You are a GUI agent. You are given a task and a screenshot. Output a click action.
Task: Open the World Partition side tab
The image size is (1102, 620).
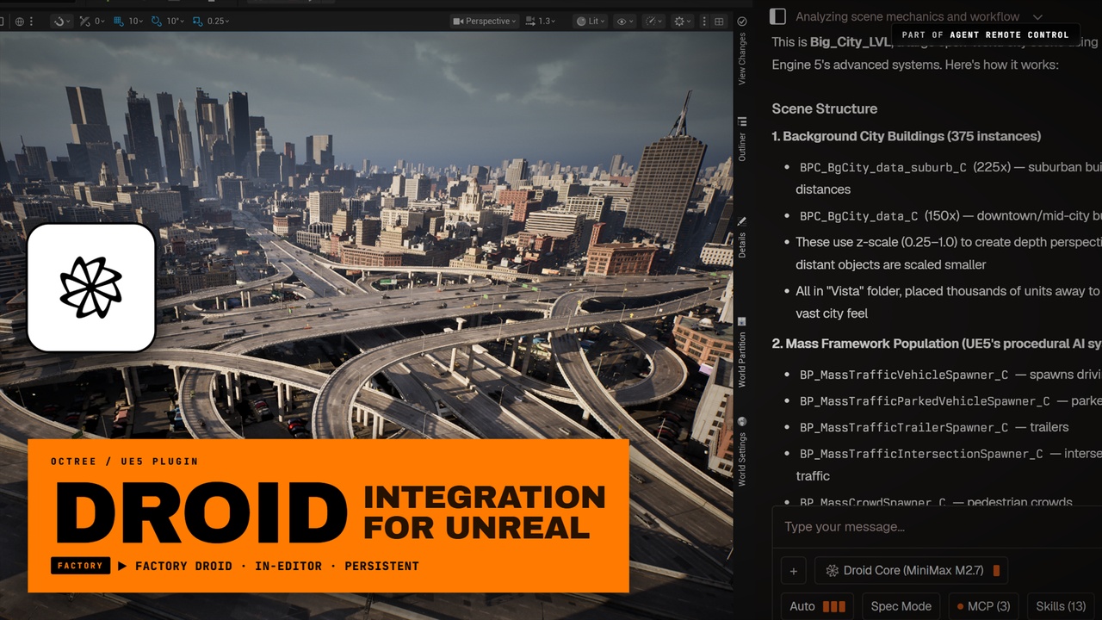[x=742, y=359]
